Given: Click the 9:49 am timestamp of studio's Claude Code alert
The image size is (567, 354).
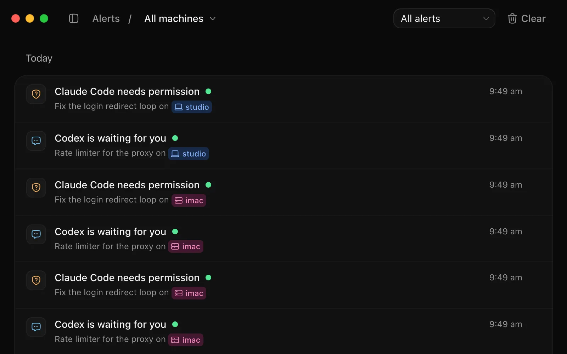Looking at the screenshot, I should coord(506,91).
